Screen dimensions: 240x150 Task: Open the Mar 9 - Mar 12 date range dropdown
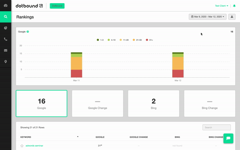point(208,17)
